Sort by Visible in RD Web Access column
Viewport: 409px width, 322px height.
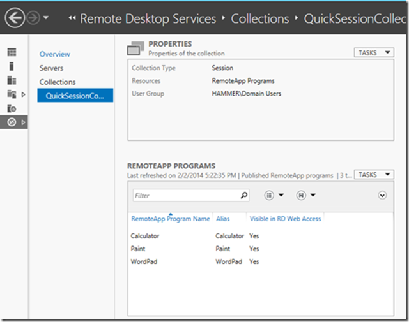tap(285, 219)
